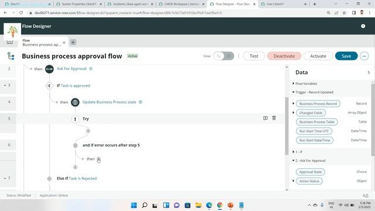The image size is (375, 211).
Task: Click the flow diagram icon beside title
Action: (x=11, y=56)
